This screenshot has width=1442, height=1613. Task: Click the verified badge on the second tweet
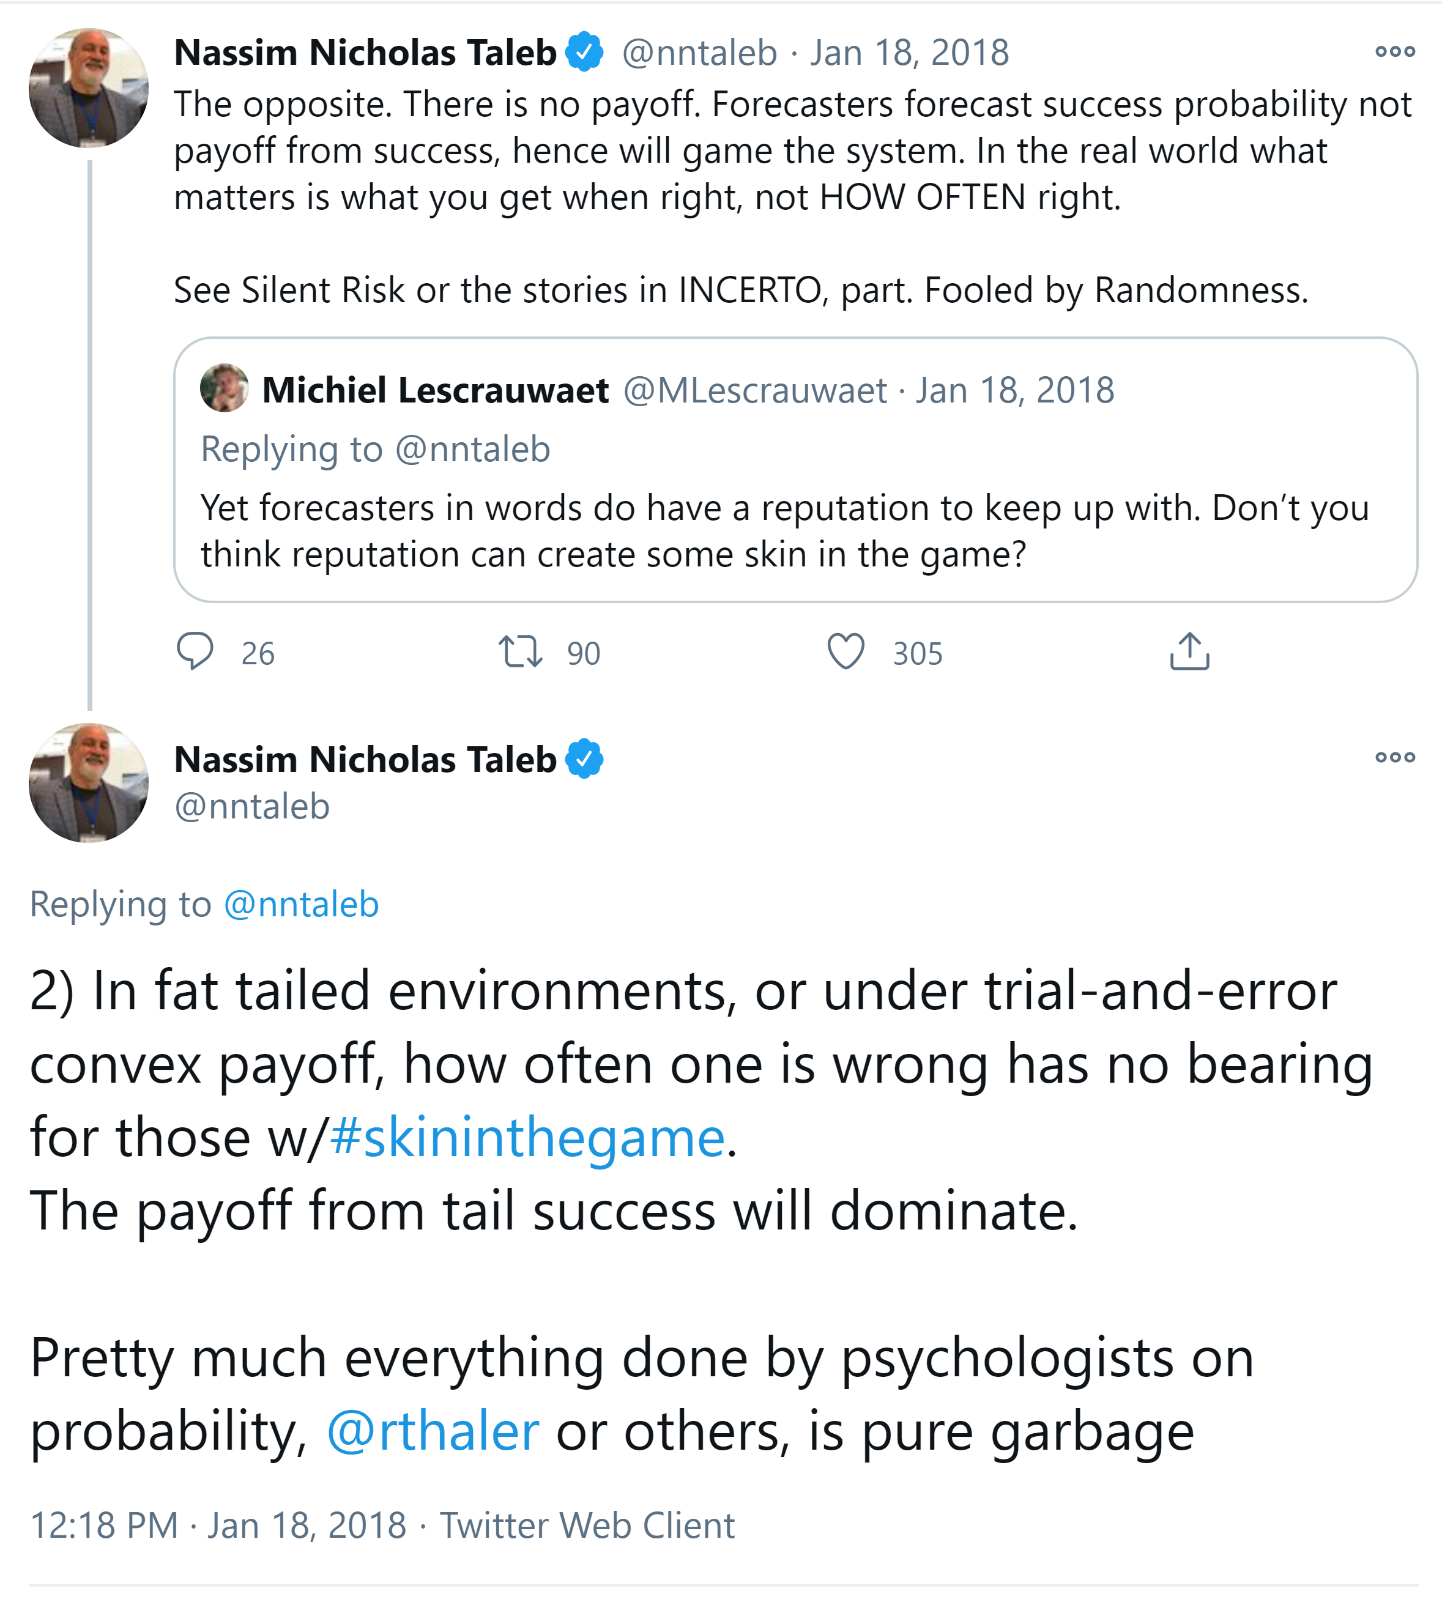click(585, 759)
